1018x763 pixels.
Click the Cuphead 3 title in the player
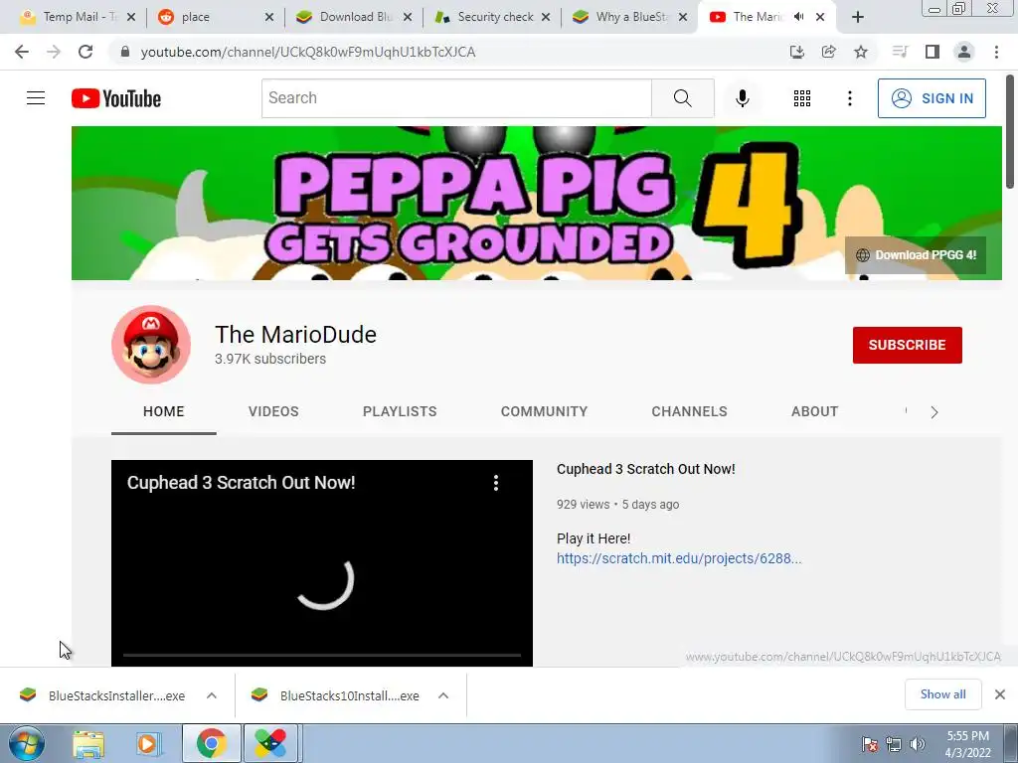pyautogui.click(x=241, y=483)
